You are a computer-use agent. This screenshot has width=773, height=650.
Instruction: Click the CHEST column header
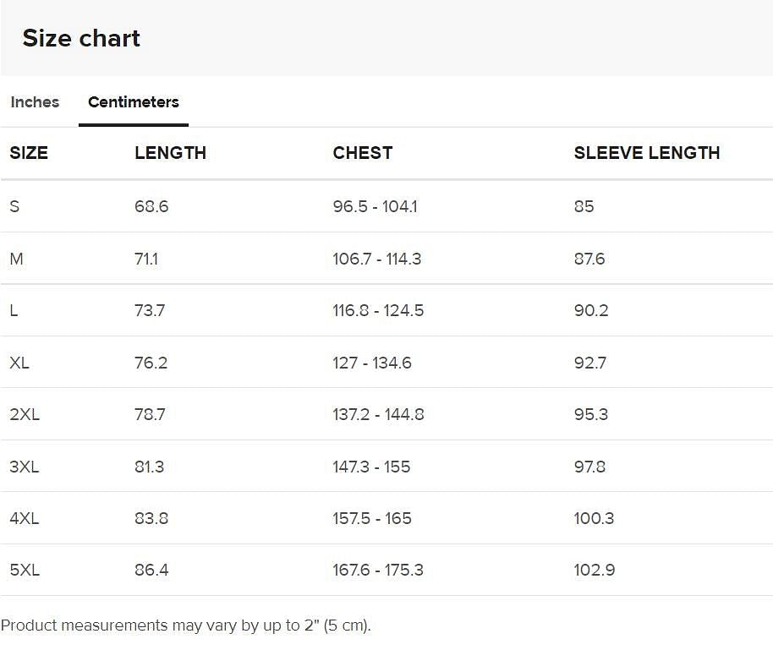[x=362, y=153]
